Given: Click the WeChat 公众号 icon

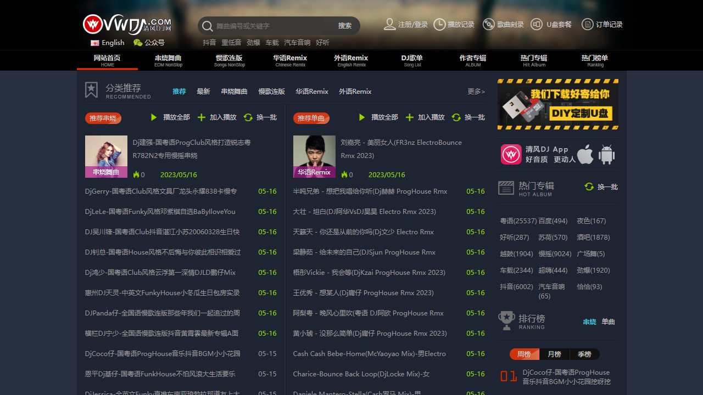Looking at the screenshot, I should tap(138, 43).
